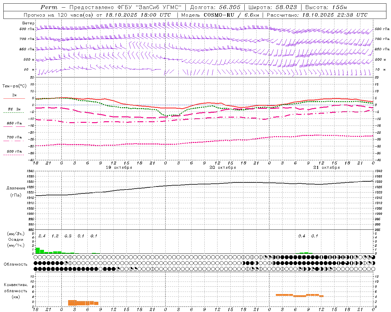This screenshot has height=312, width=391.
Task: Click the '21 октября' date label
Action: 327,168
